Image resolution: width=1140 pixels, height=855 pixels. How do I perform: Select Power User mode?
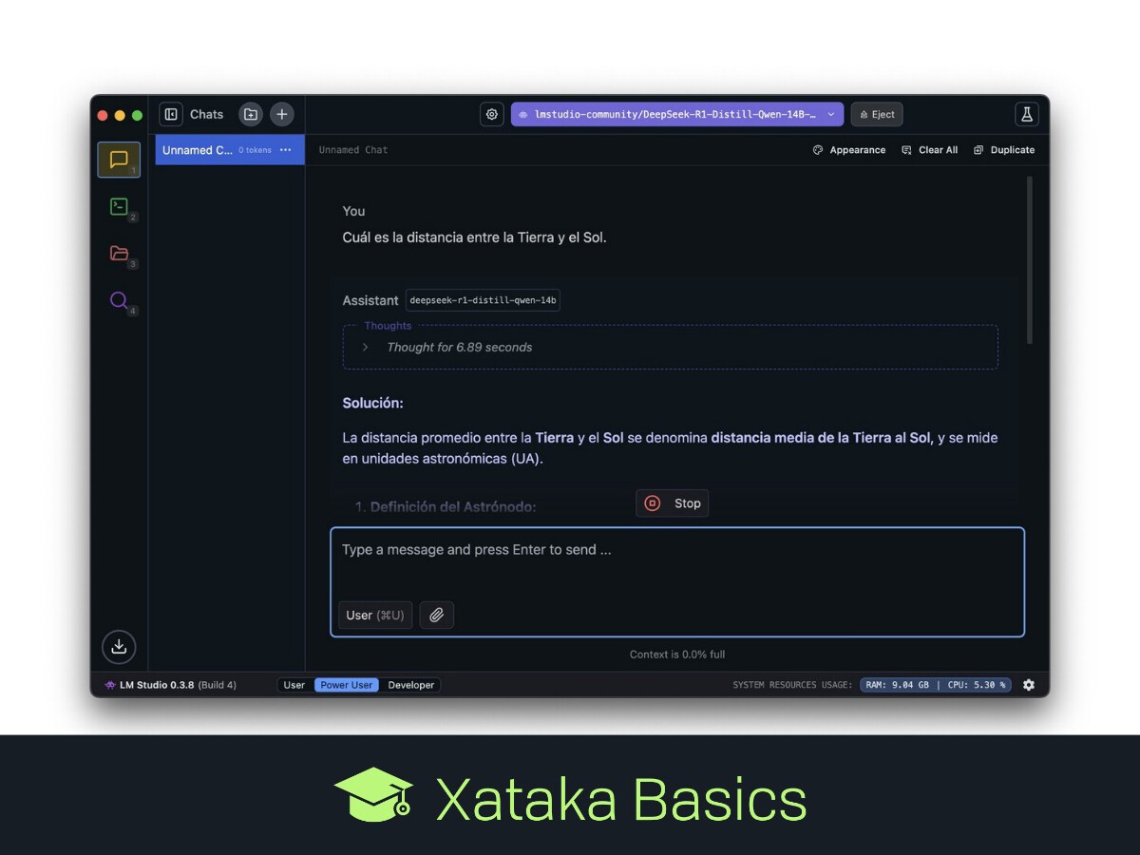346,685
